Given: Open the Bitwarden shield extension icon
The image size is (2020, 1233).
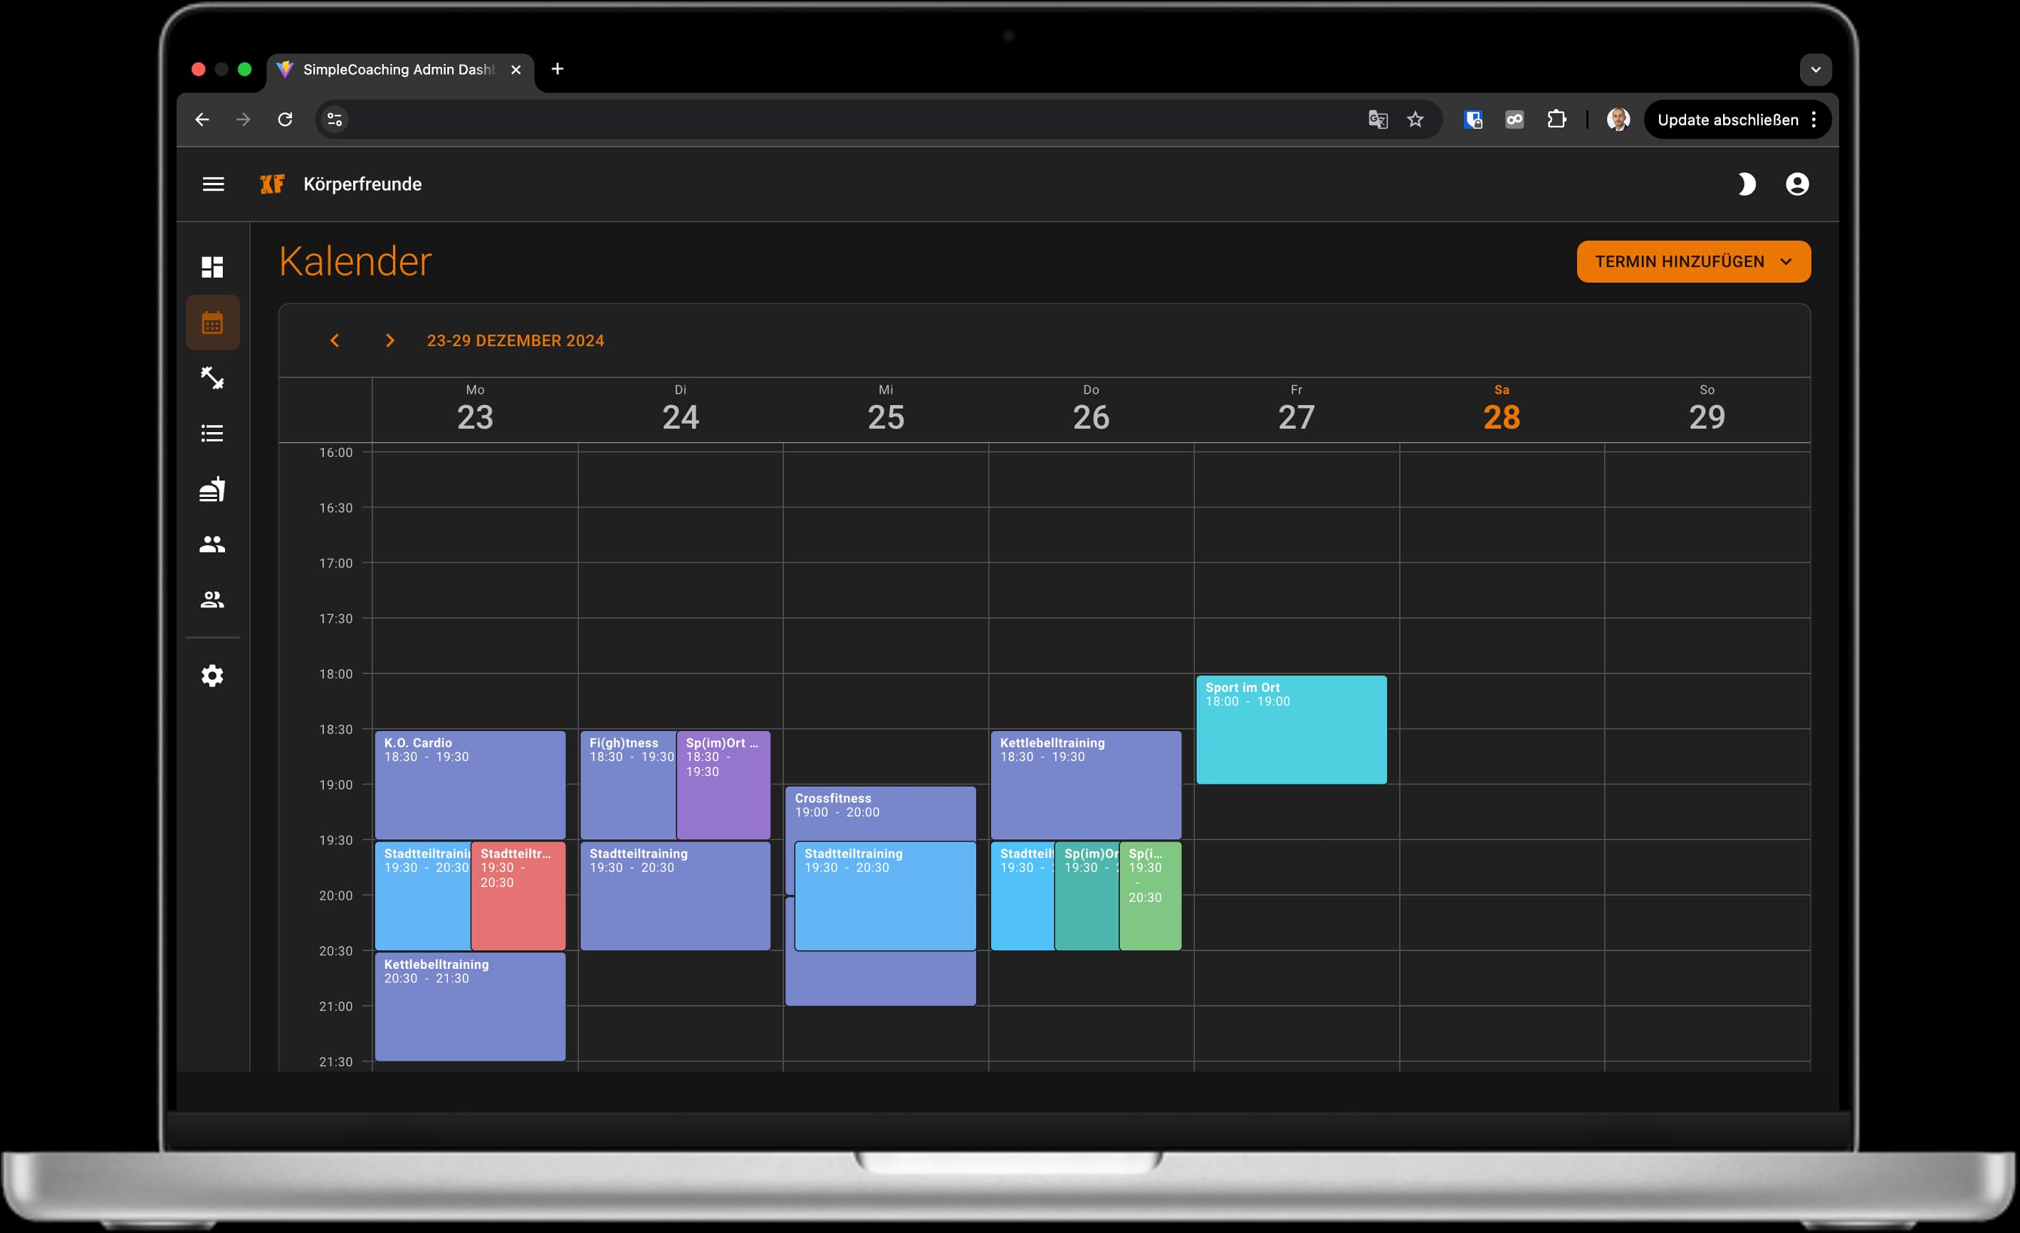Looking at the screenshot, I should [1473, 120].
